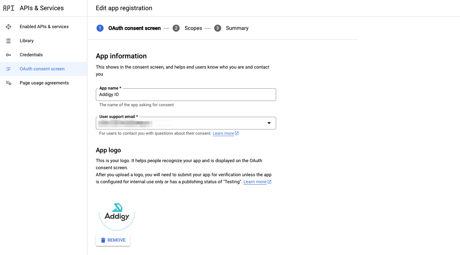Click the App information heading
This screenshot has width=460, height=255.
click(x=121, y=56)
